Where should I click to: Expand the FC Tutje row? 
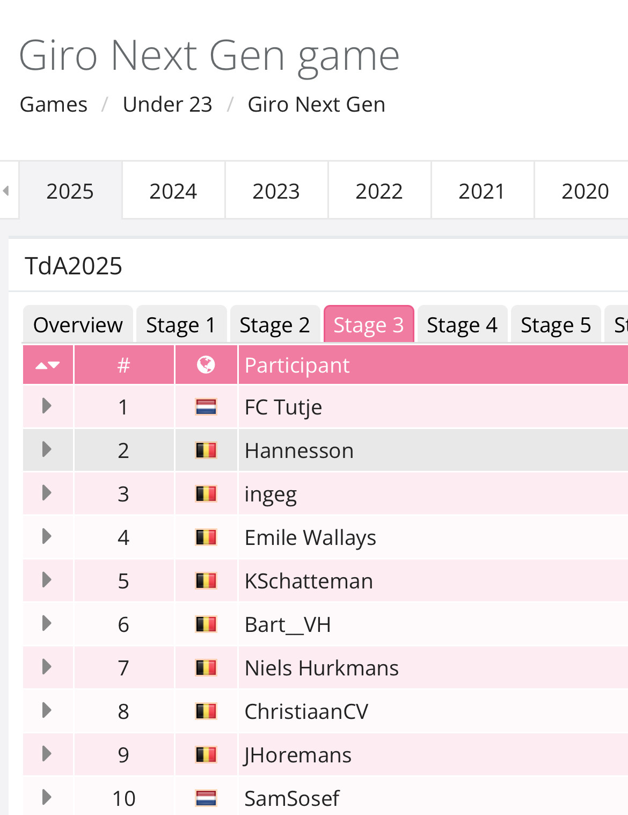[x=47, y=406]
